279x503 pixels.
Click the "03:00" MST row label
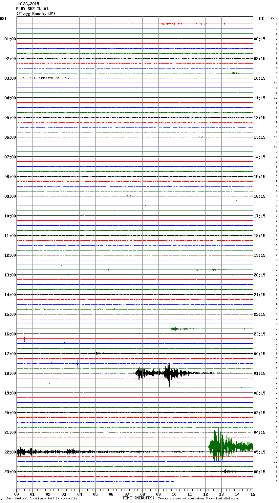10,78
